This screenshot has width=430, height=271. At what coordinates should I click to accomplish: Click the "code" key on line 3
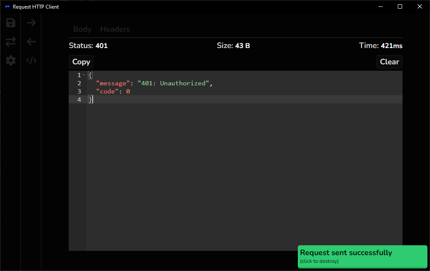[x=107, y=91]
